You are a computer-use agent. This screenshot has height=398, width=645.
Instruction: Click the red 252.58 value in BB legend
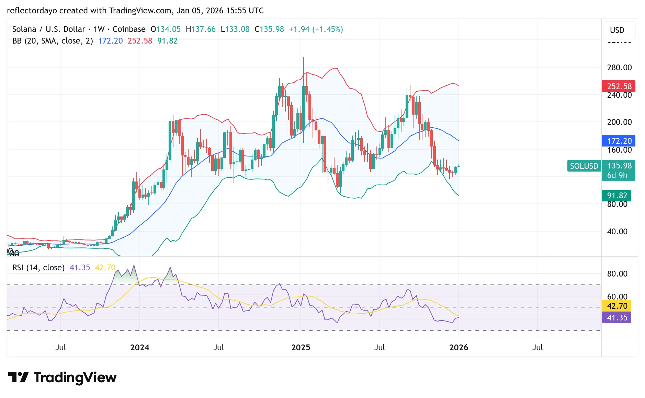(x=140, y=41)
